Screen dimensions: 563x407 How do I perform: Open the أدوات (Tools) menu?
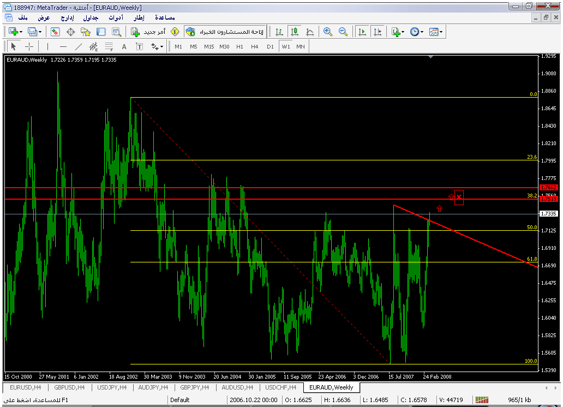tap(116, 17)
